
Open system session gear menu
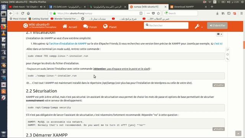(x=242, y=2)
